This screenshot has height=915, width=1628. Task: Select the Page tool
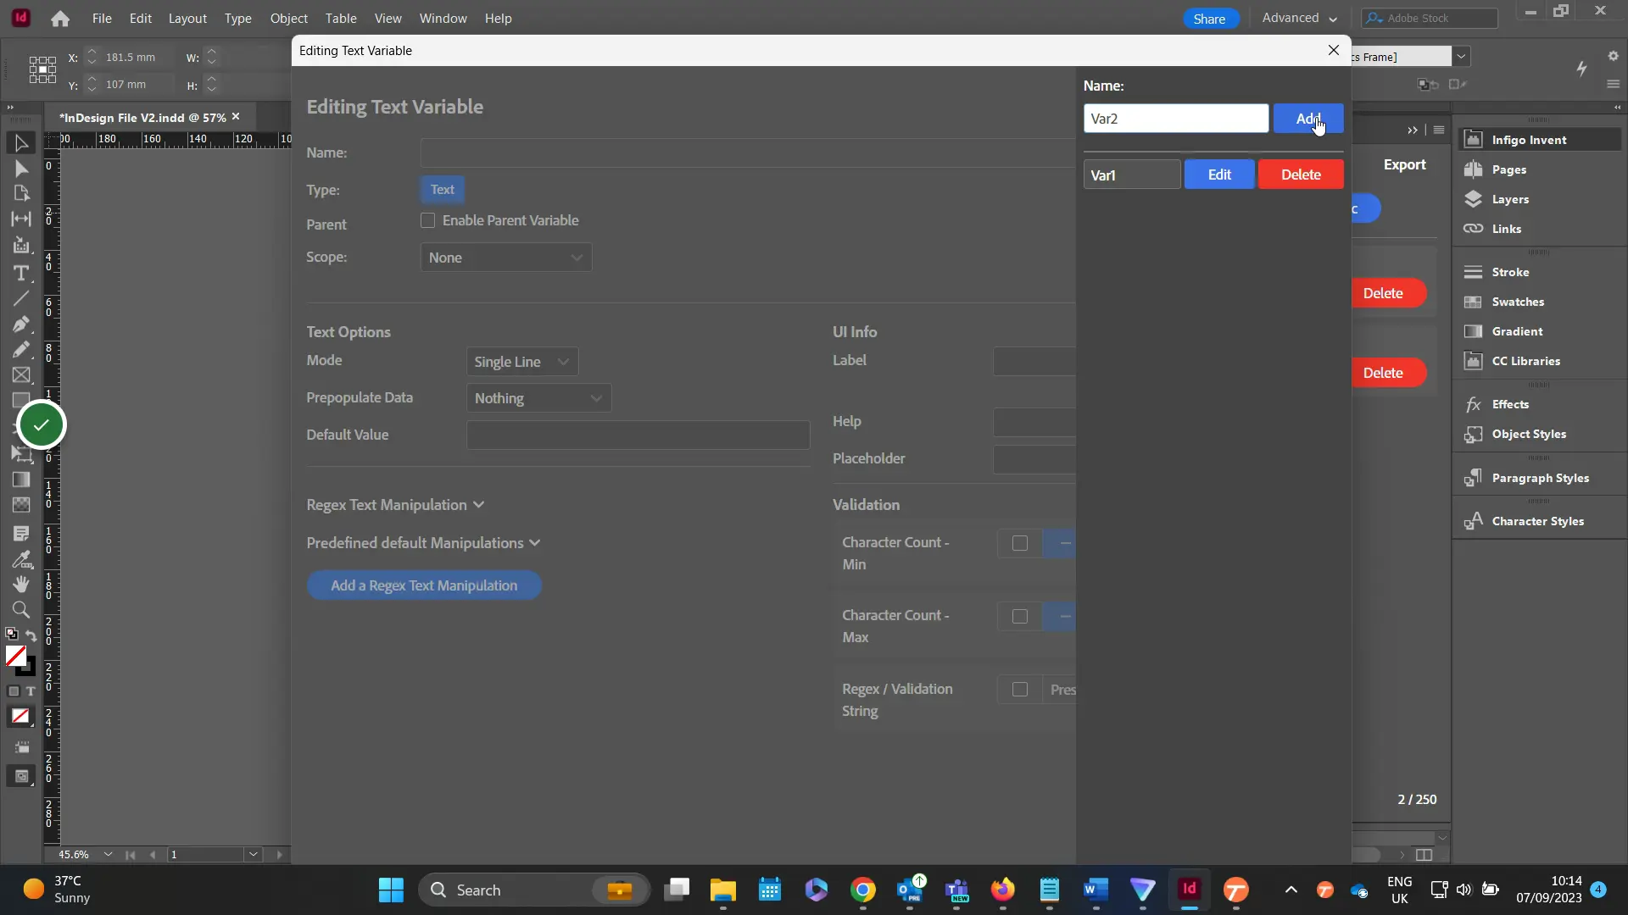[x=21, y=193]
